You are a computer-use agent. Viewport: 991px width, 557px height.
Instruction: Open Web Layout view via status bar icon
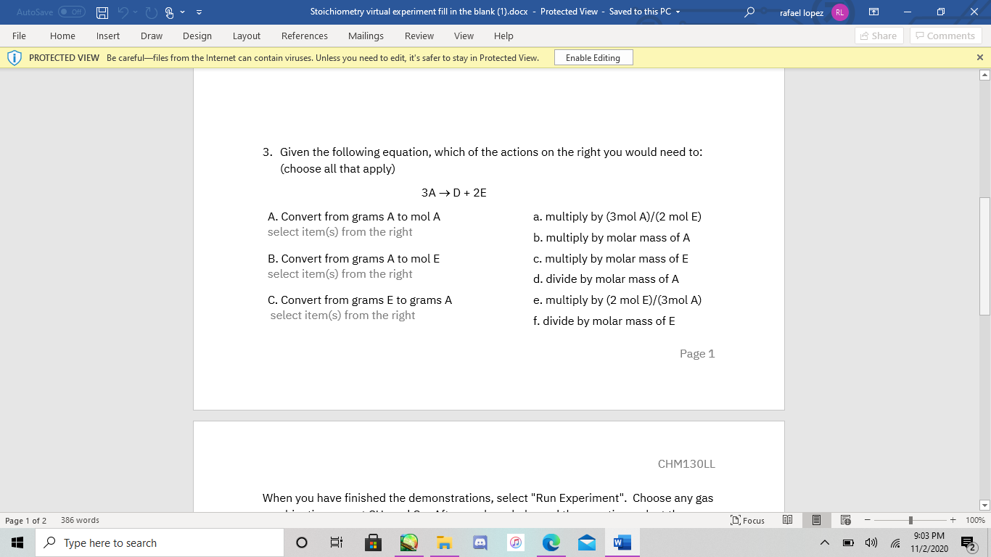coord(845,520)
